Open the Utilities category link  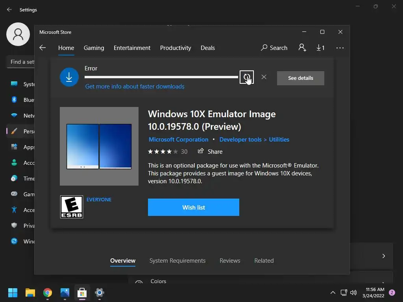click(x=279, y=140)
